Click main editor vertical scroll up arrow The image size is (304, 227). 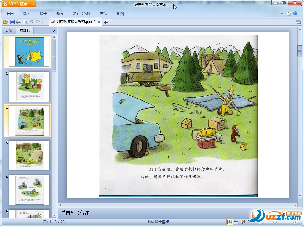tap(300, 29)
